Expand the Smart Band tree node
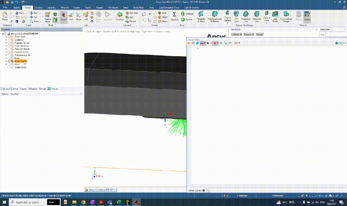 [6, 37]
